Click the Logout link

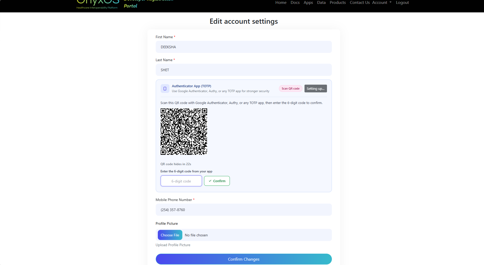click(x=402, y=3)
